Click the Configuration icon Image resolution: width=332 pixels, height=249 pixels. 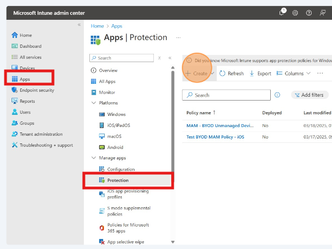coord(101,169)
